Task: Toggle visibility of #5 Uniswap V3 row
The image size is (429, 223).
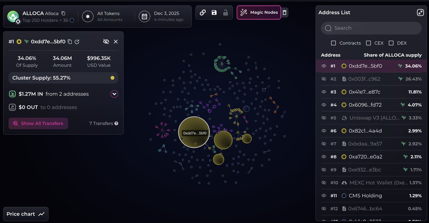Action: pyautogui.click(x=324, y=118)
